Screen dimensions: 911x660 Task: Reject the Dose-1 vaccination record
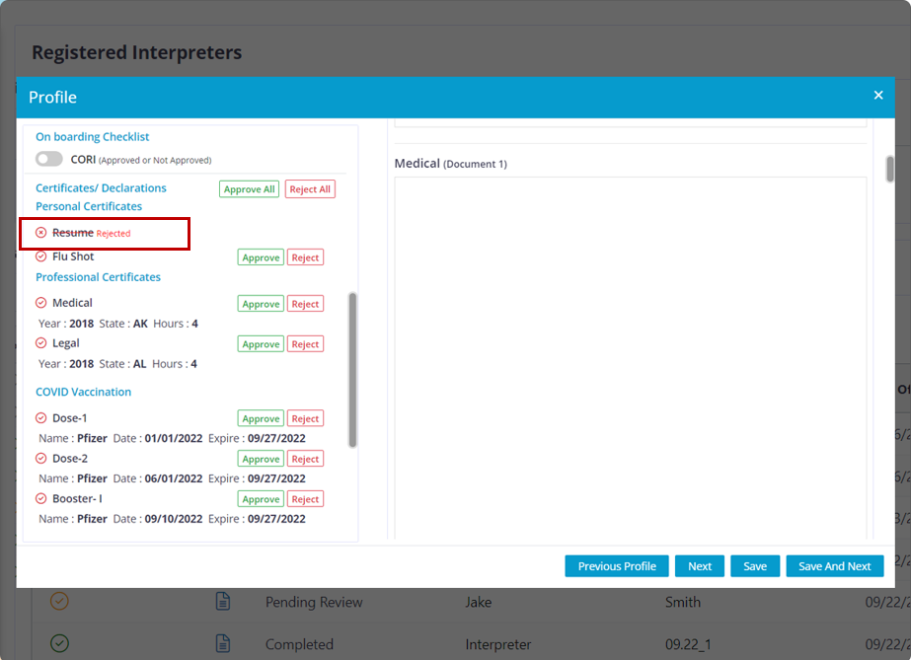pyautogui.click(x=305, y=418)
